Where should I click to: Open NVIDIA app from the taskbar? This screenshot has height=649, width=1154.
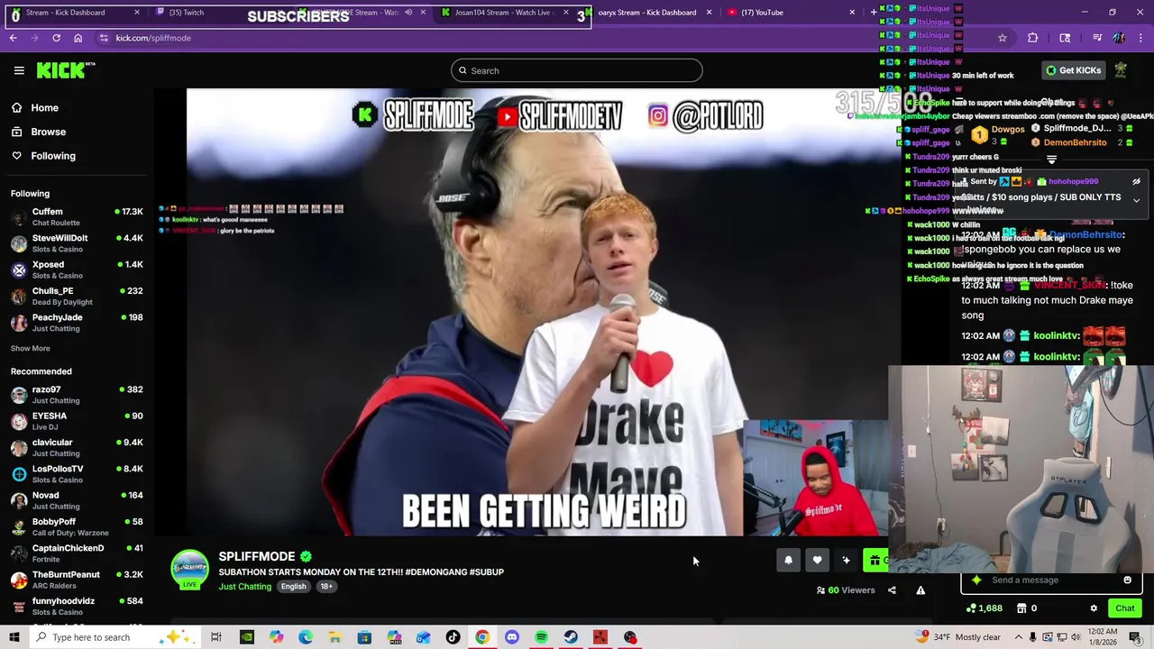(x=246, y=637)
